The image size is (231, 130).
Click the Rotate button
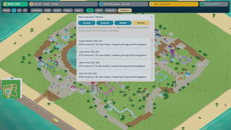[x=57, y=10]
